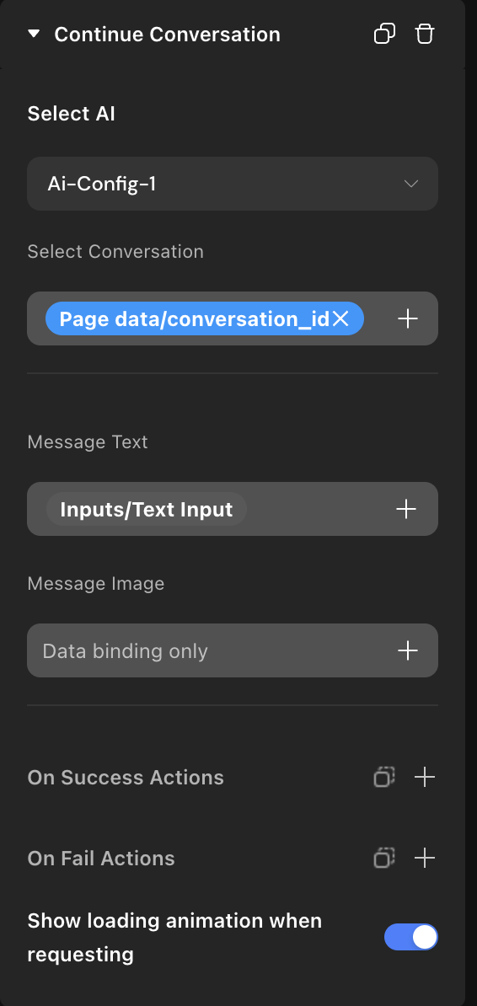The image size is (477, 1006).
Task: Open the Ai-Config-1 dropdown
Action: coord(233,185)
